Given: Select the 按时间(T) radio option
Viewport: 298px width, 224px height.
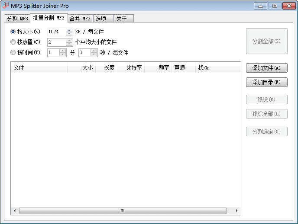Looking at the screenshot, I should click(x=25, y=52).
